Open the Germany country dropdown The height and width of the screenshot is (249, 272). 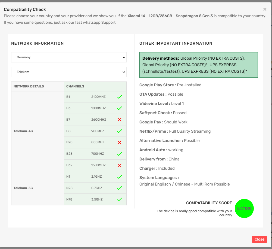[69, 57]
